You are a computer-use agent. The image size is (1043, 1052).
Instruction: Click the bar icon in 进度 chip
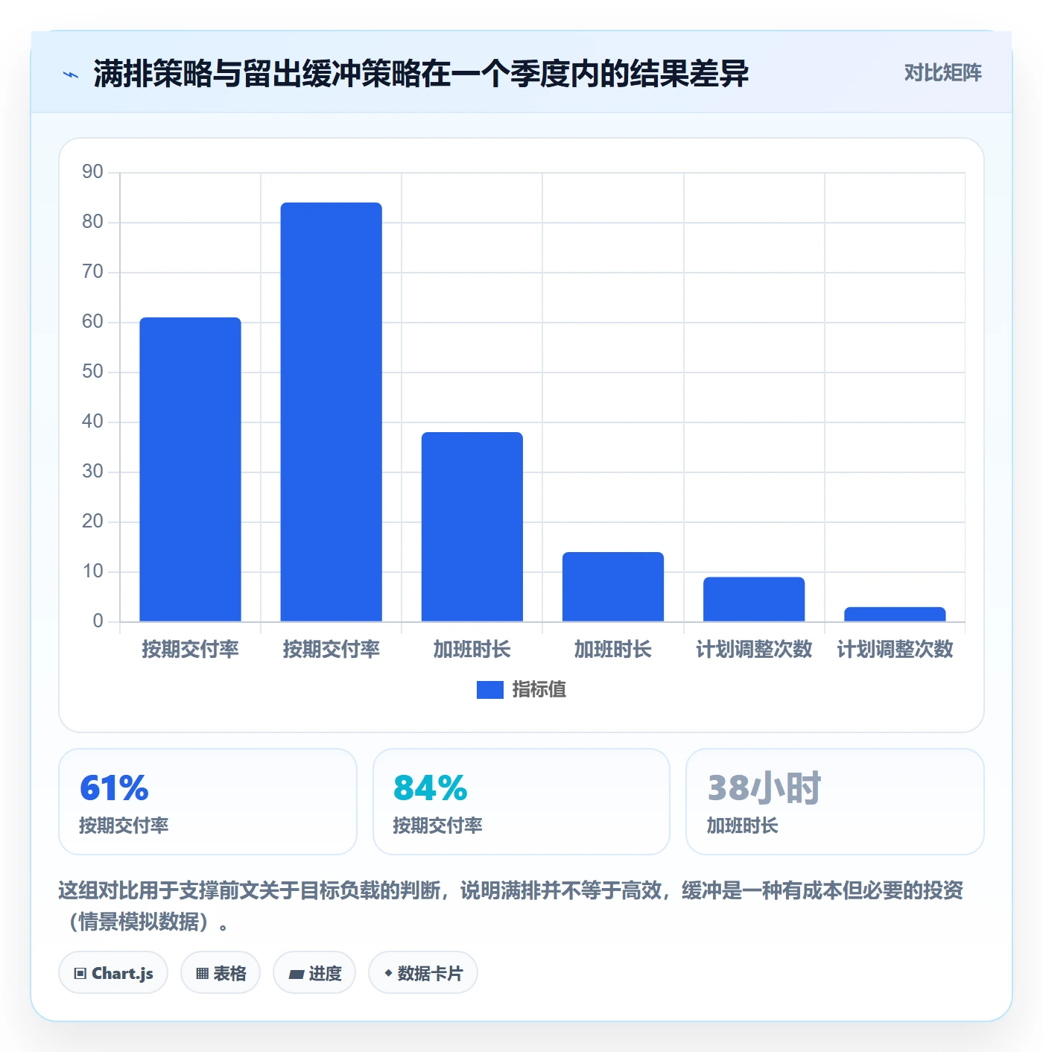[x=296, y=974]
